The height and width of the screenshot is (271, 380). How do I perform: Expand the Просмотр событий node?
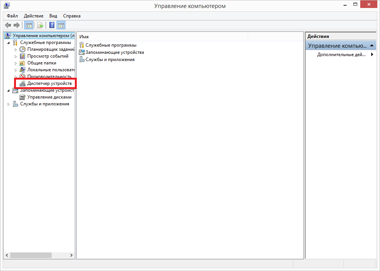click(16, 56)
